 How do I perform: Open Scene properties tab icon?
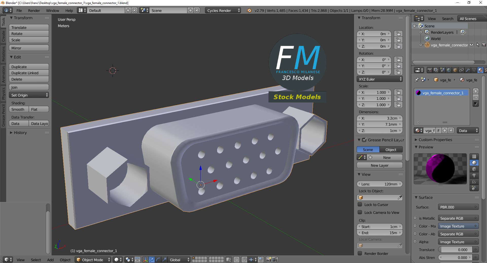[442, 70]
